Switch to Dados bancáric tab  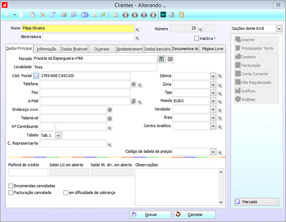157,49
